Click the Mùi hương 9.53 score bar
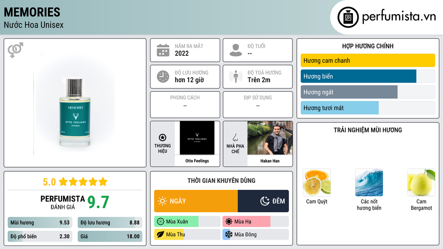The width and height of the screenshot is (443, 249). [40, 223]
